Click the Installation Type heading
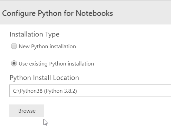The width and height of the screenshot is (171, 131). [x=35, y=34]
